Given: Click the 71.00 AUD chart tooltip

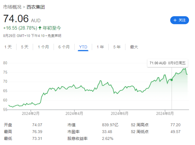Looking at the screenshot, I should [167, 63].
